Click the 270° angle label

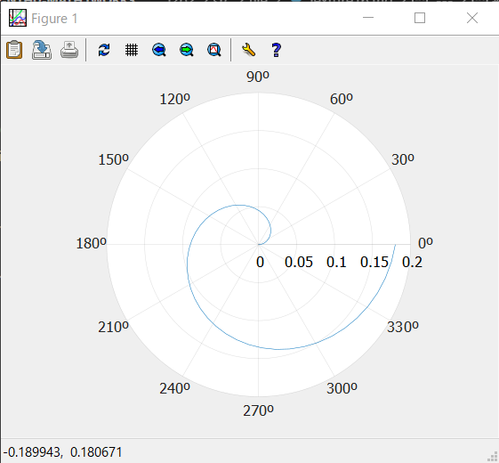(258, 410)
